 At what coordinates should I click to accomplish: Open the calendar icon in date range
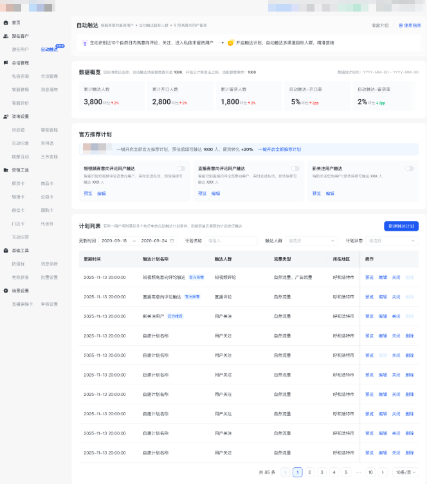point(172,240)
